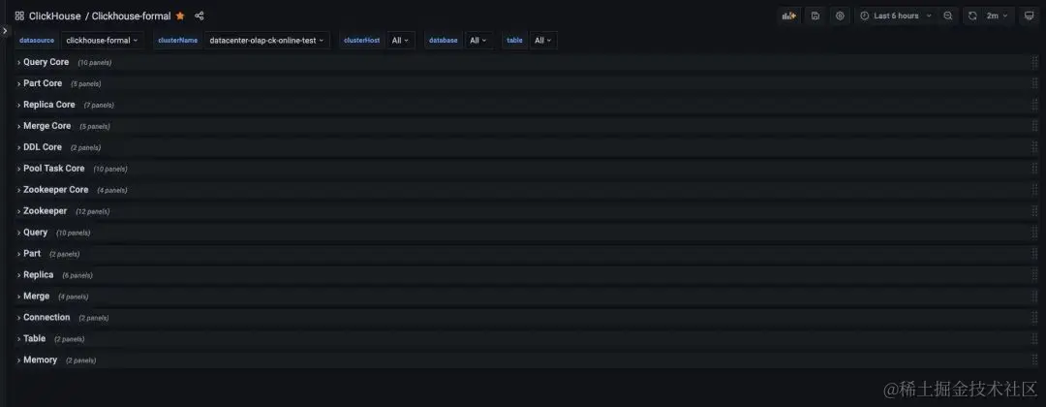Grab the DDL Core row drag handle
This screenshot has width=1046, height=407.
(1034, 146)
